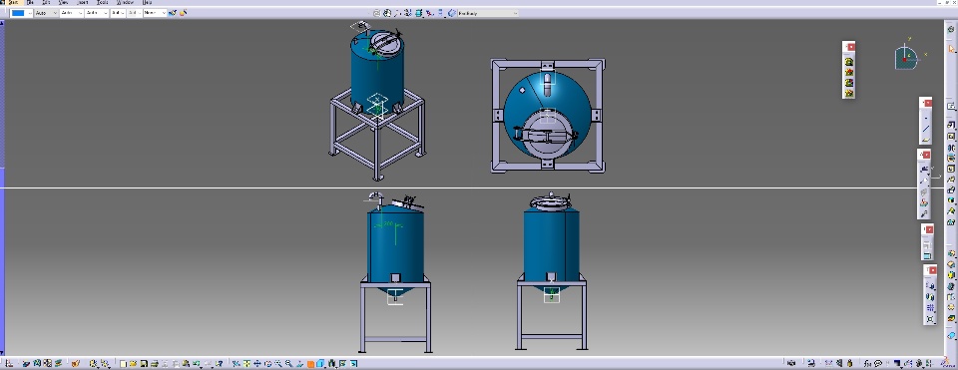Screen dimensions: 958x370
Task: Click the Zoom In magnifier icon
Action: (278, 364)
